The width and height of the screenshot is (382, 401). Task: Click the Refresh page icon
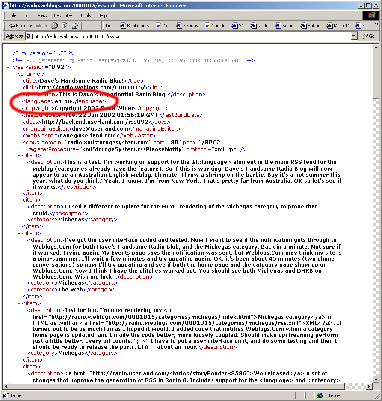[64, 26]
